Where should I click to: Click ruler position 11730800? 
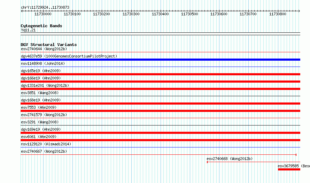[x=278, y=14]
